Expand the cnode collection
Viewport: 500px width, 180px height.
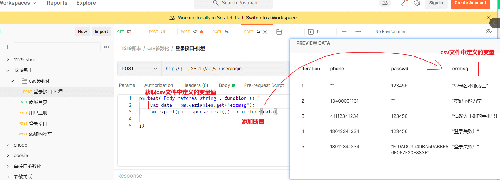8,145
